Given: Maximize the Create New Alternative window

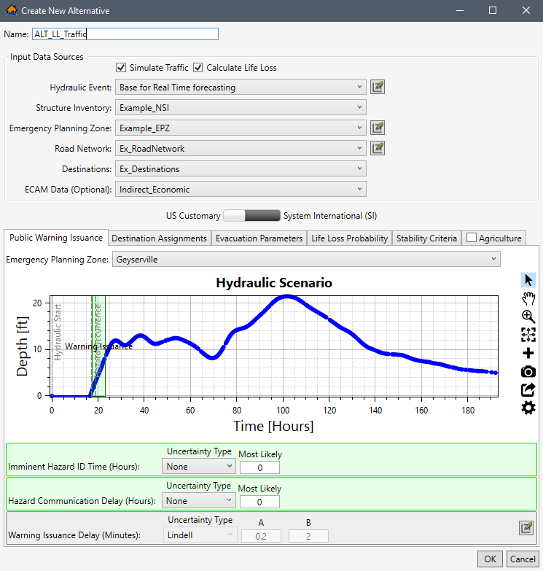Looking at the screenshot, I should coord(493,10).
